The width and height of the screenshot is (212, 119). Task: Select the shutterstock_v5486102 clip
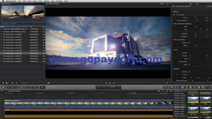point(13,61)
